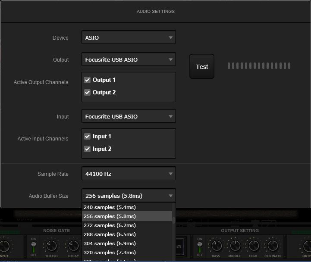
Task: Select 288 samples (6.5ms) buffer option
Action: click(127, 234)
